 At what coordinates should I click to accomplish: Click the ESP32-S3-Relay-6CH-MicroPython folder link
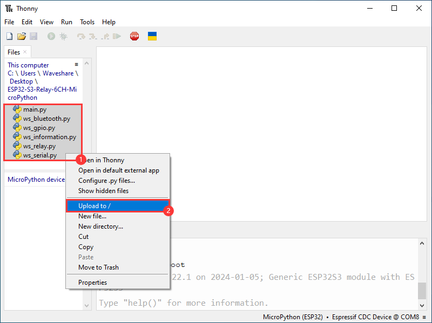coord(42,93)
